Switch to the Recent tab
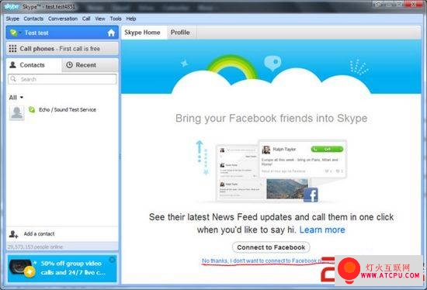Image resolution: width=427 pixels, height=290 pixels. click(x=90, y=65)
